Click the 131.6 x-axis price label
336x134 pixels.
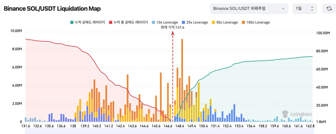[x=25, y=126]
